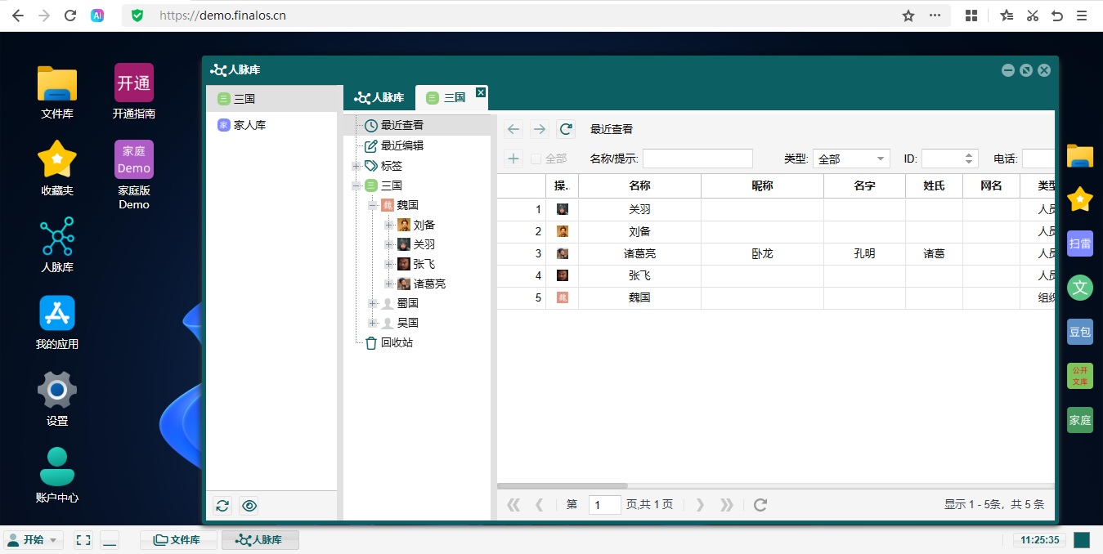This screenshot has width=1103, height=554.
Task: Expand the 蜀国 tree node
Action: (x=372, y=303)
